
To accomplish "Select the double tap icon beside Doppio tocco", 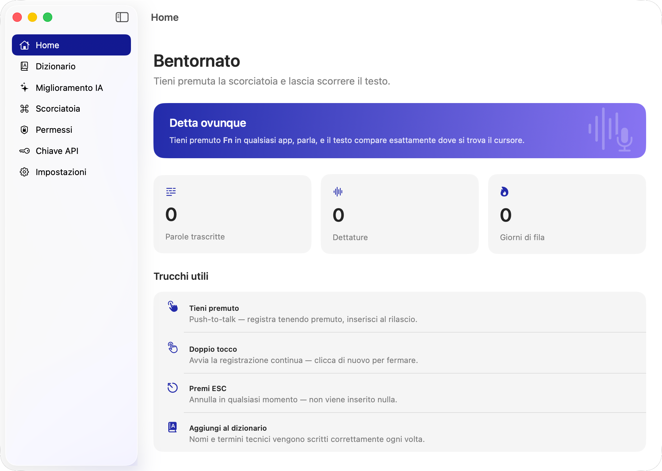I will click(172, 348).
